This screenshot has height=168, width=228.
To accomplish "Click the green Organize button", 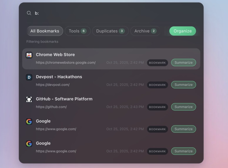I will [183, 31].
